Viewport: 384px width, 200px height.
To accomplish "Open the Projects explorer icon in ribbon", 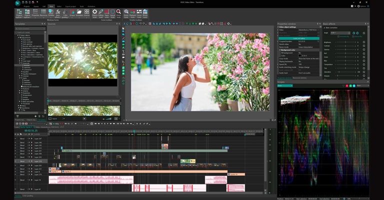I will pos(19,12).
